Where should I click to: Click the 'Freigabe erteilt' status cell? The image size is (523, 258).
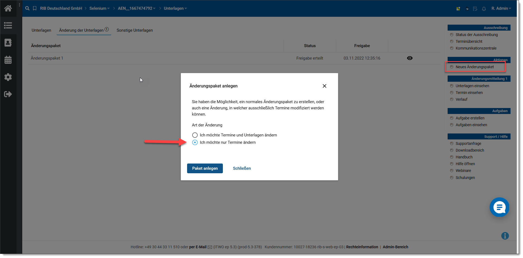click(310, 58)
